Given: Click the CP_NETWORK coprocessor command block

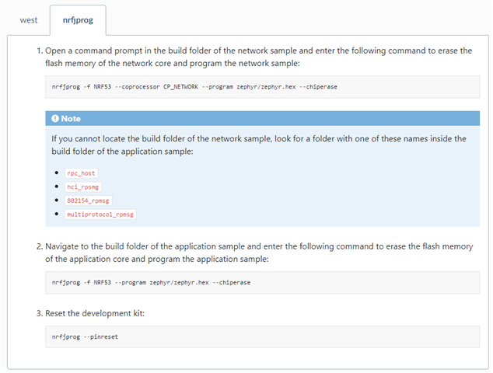Looking at the screenshot, I should 263,87.
